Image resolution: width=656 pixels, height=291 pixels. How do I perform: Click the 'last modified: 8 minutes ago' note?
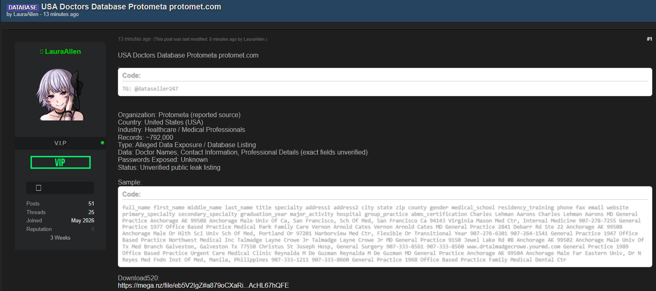(210, 39)
